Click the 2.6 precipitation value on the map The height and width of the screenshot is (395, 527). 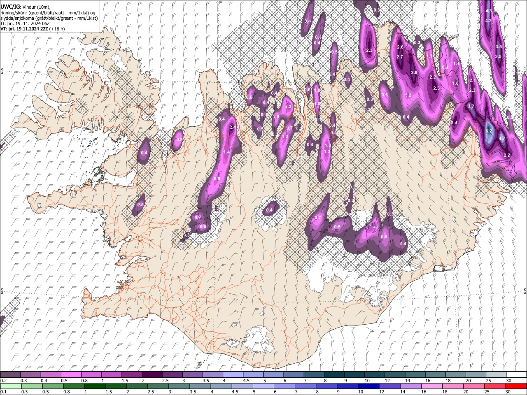pos(400,47)
